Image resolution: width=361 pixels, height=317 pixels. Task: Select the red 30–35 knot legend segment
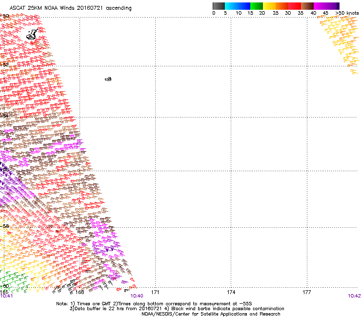295,6
